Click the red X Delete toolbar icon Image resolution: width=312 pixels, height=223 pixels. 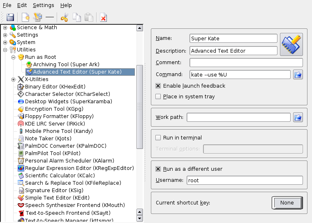(x=104, y=17)
